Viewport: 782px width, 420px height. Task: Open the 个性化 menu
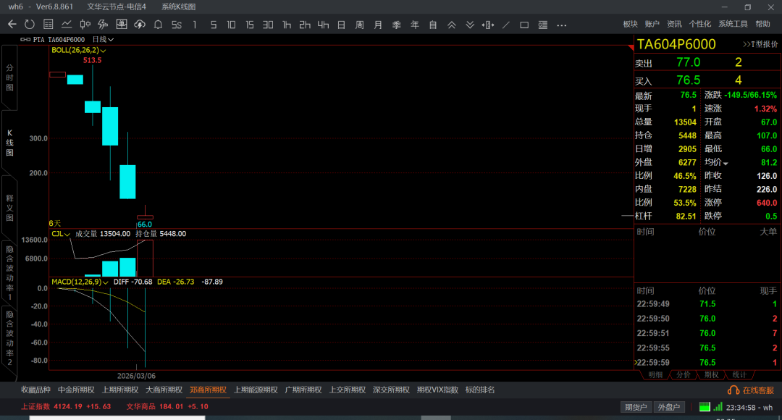coord(699,24)
